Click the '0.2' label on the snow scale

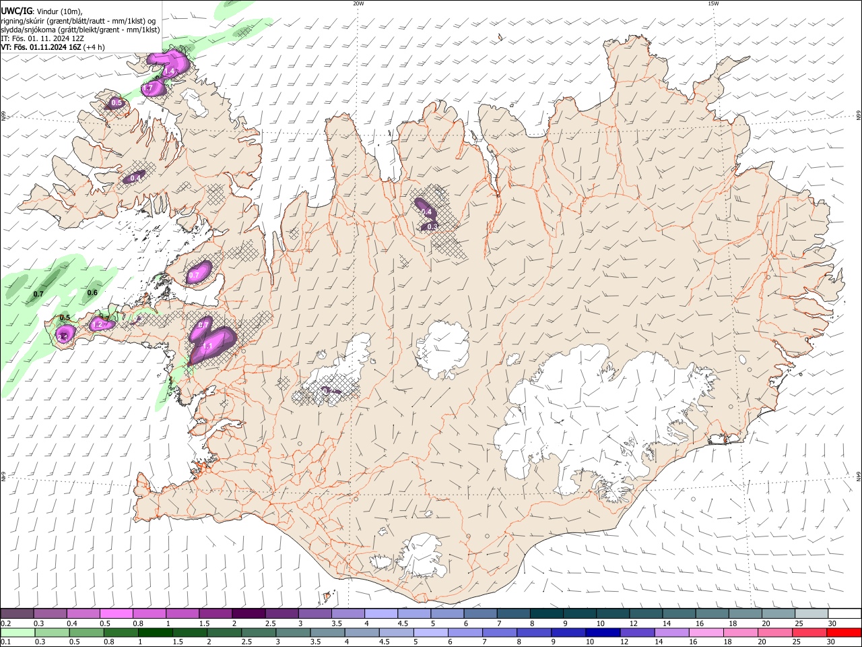[x=5, y=623]
